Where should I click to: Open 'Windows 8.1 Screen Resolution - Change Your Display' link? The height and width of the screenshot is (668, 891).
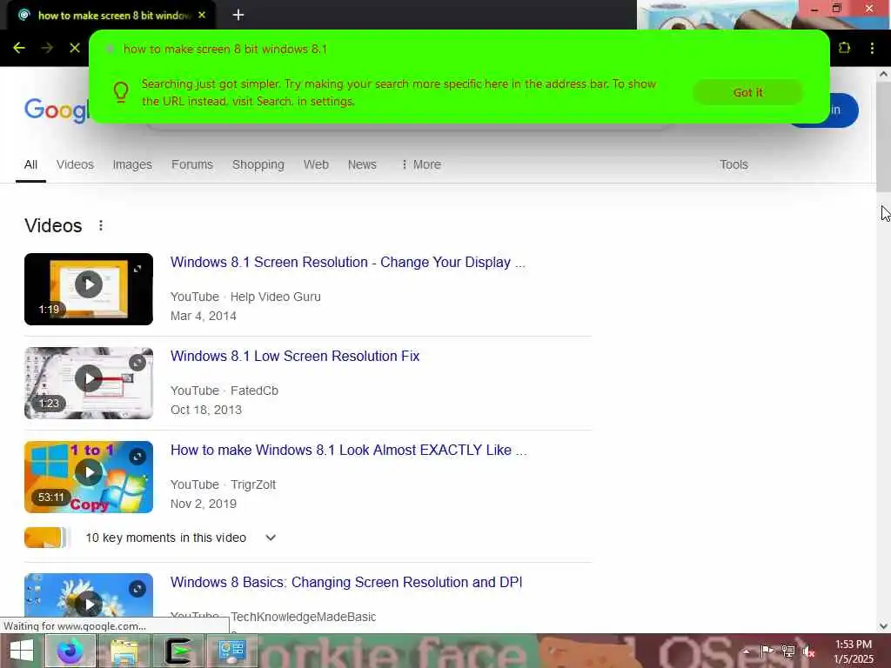click(348, 263)
